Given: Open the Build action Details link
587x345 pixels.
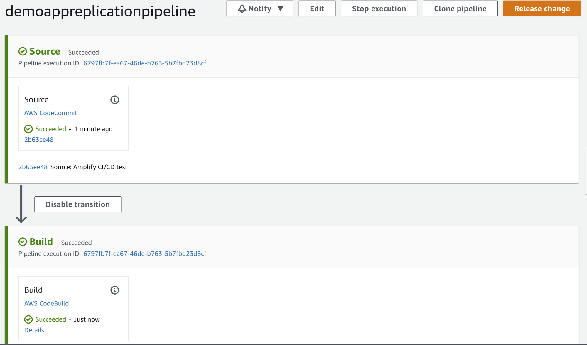Looking at the screenshot, I should point(34,330).
